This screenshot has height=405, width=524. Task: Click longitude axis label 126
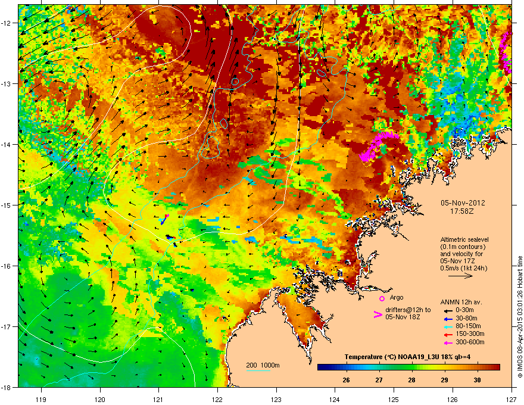(x=453, y=399)
